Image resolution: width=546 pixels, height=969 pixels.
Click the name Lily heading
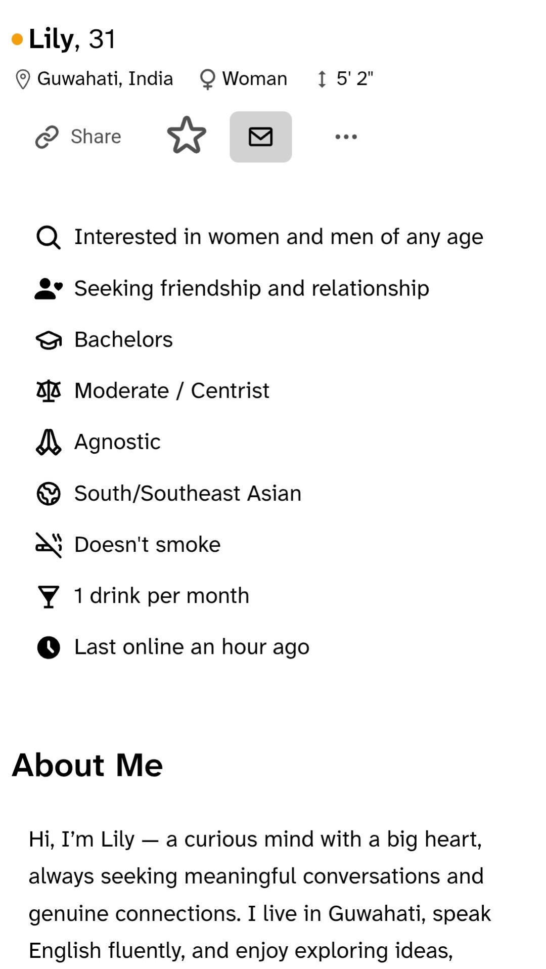click(x=52, y=39)
